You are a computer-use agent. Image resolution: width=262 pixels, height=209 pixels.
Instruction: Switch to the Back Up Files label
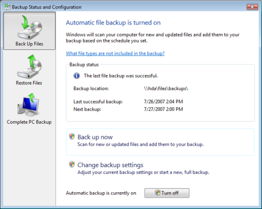(x=29, y=44)
